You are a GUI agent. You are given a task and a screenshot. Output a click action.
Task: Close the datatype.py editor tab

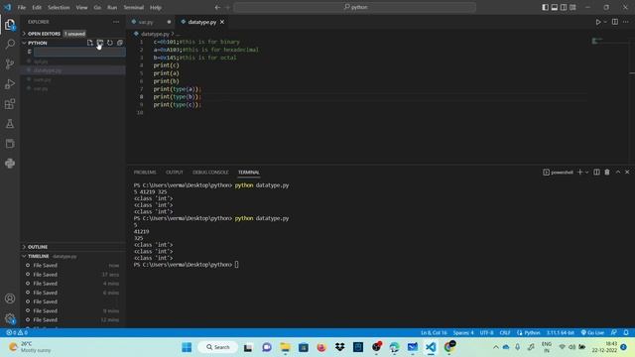(222, 22)
